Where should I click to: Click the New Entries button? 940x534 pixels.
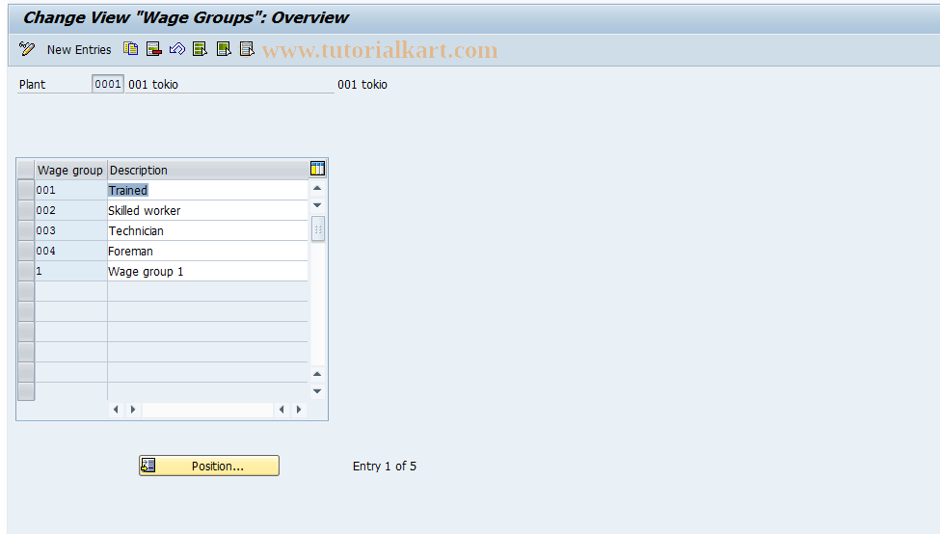click(x=79, y=50)
